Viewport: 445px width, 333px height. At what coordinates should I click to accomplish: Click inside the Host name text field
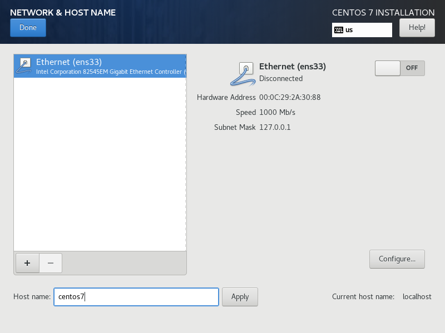click(x=136, y=296)
